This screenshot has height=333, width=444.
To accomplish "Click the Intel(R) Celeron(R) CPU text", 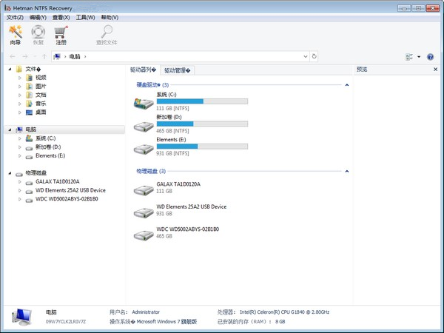I will pyautogui.click(x=285, y=312).
